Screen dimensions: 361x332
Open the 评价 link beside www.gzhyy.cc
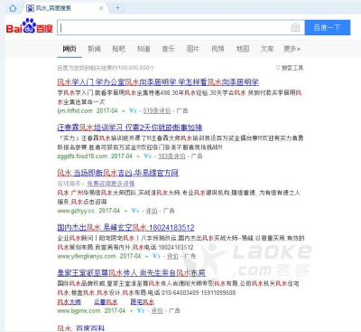tap(152, 211)
